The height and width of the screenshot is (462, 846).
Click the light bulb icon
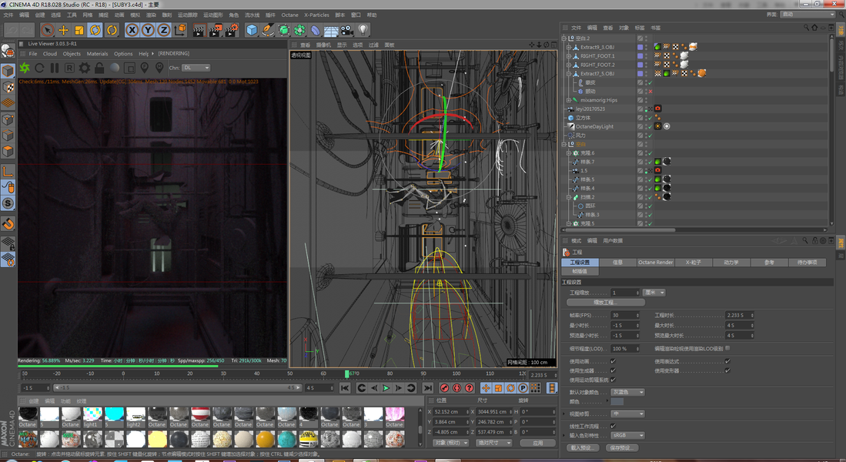click(x=363, y=30)
